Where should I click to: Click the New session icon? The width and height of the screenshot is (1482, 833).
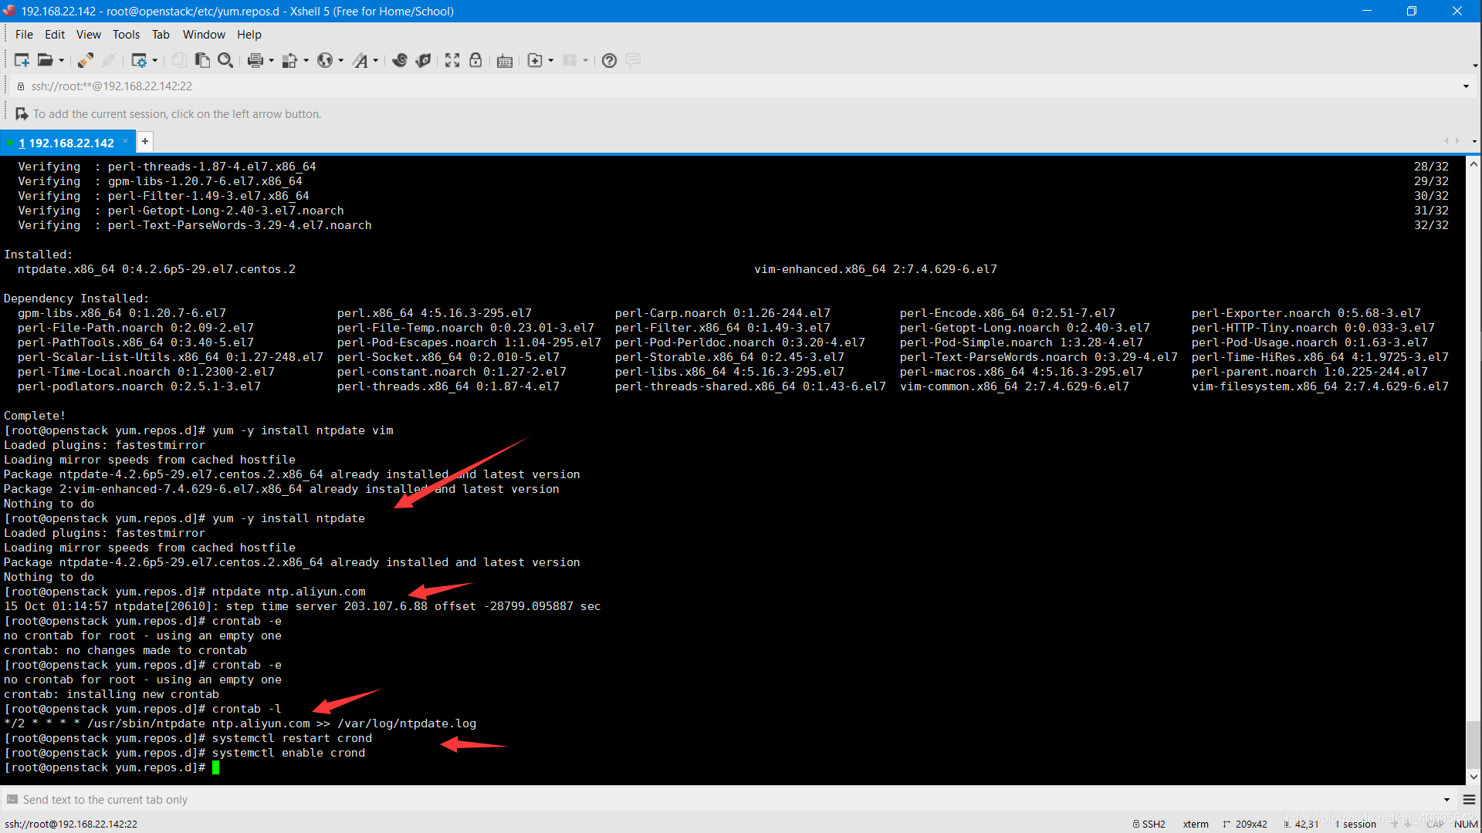(22, 60)
